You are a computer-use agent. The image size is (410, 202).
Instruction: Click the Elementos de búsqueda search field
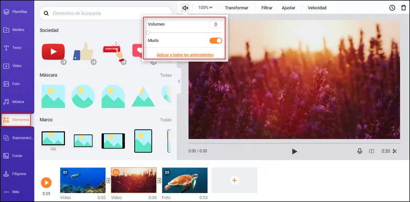tap(105, 13)
